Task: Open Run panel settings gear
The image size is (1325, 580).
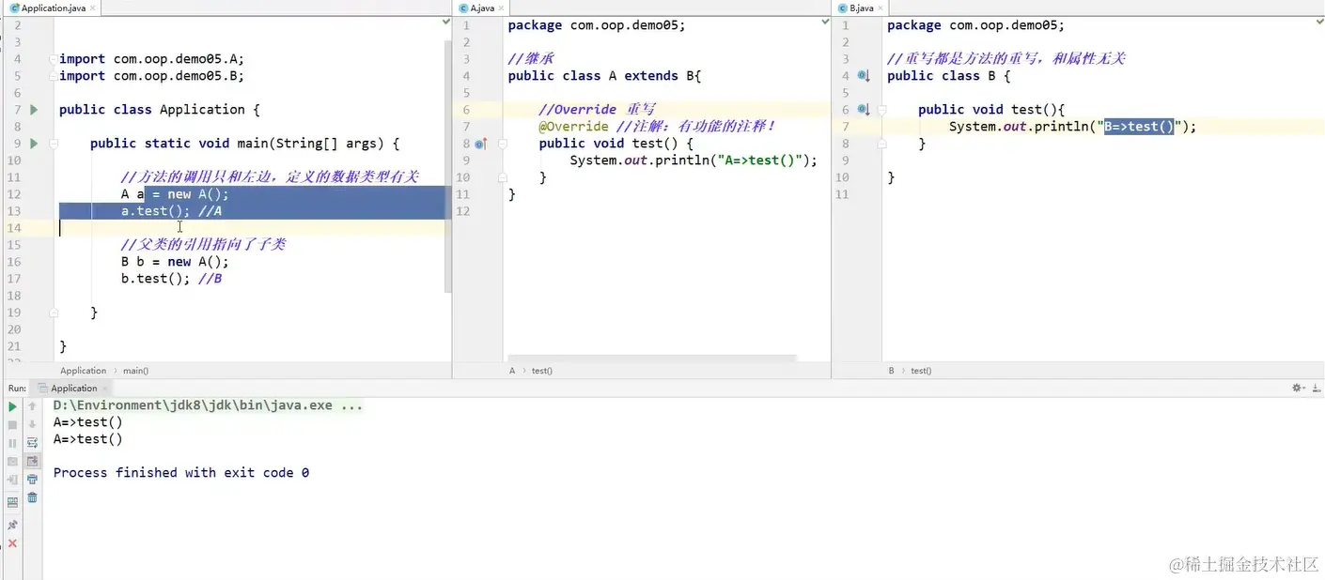Action: (x=1298, y=388)
